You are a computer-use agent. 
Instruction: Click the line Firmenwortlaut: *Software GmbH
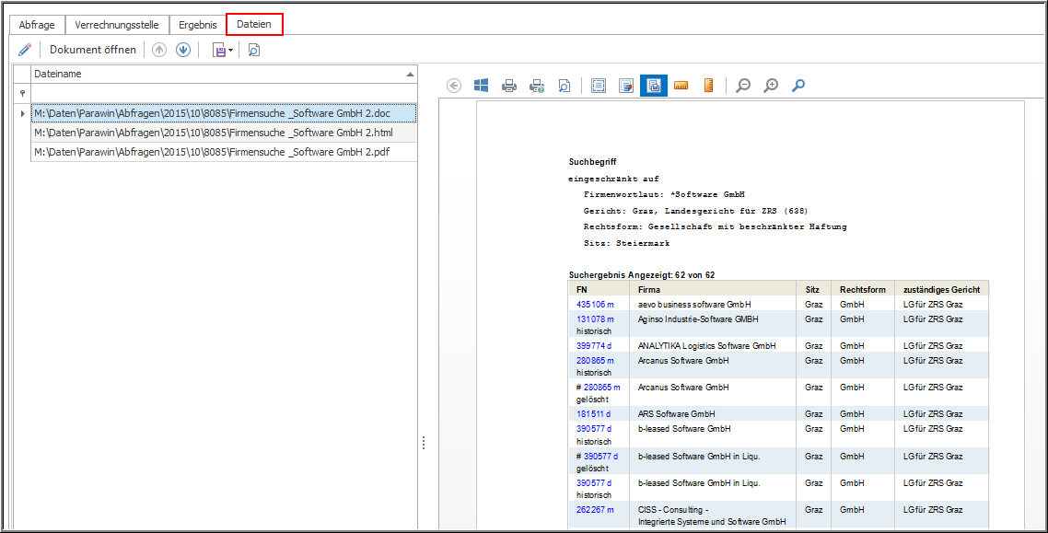click(664, 195)
